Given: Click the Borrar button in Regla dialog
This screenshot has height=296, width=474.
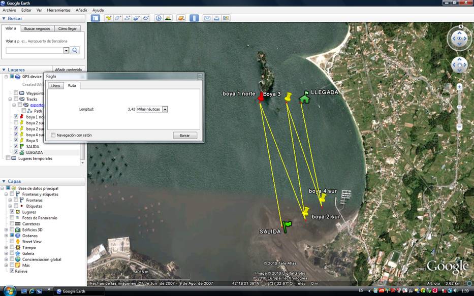Looking at the screenshot, I should click(185, 136).
